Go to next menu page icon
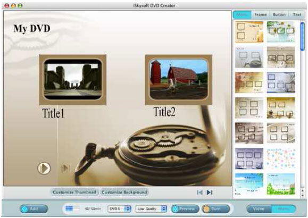Viewport: 308px width, 218px height. [x=210, y=192]
